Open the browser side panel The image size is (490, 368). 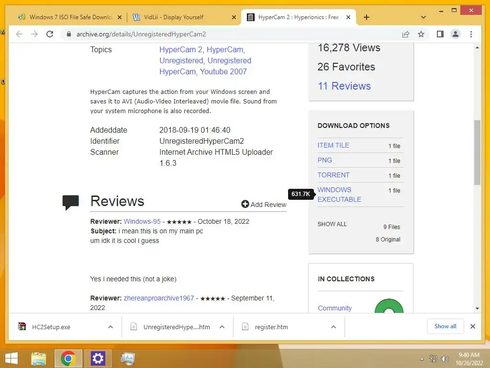[440, 34]
